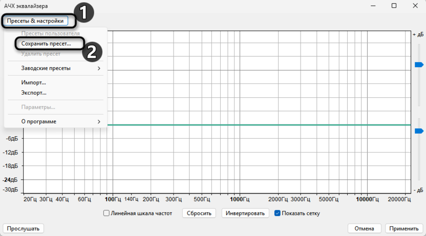426x236 pixels.
Task: Click the Сбросить button
Action: (x=199, y=213)
